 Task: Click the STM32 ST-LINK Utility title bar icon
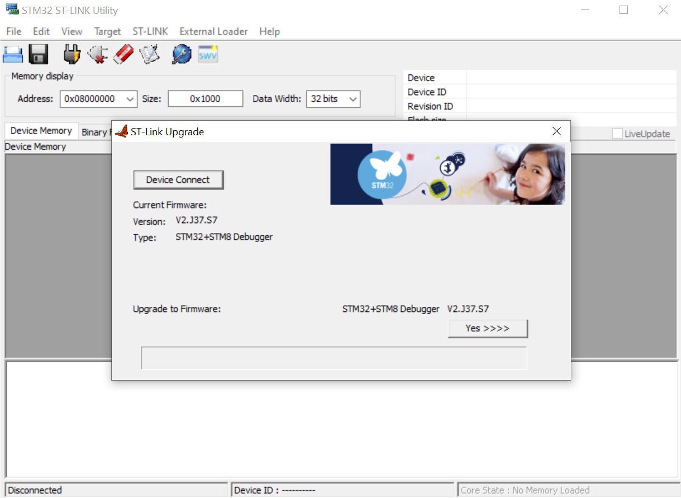coord(12,10)
